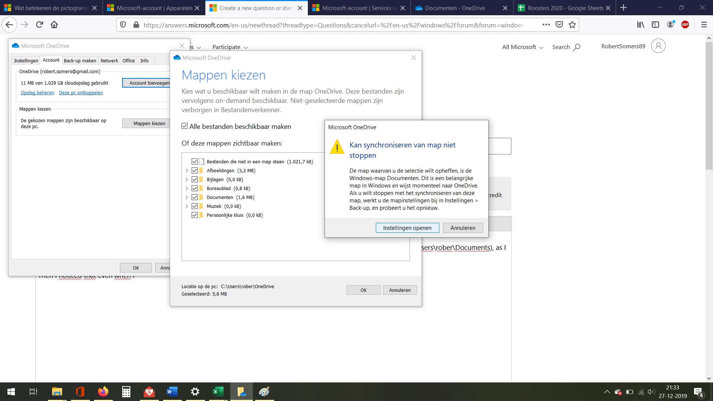Click Annuleren in the warning dialog
Screen dimensions: 713x401
tap(463, 228)
